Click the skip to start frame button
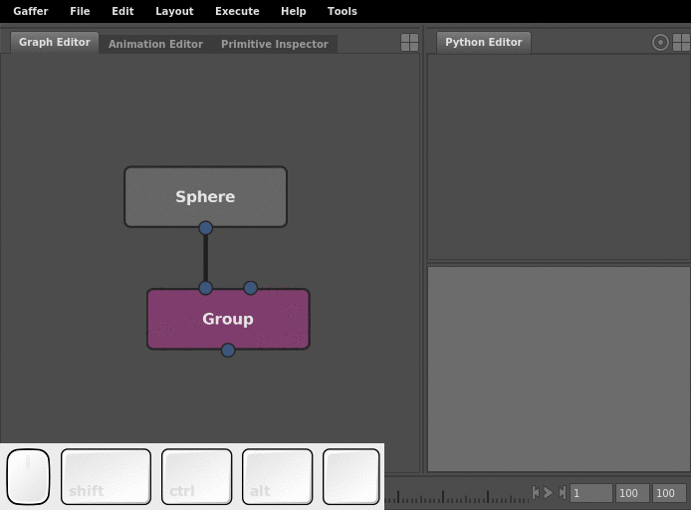The height and width of the screenshot is (510, 691). 536,492
